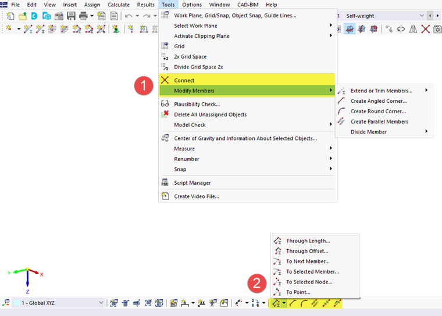This screenshot has width=442, height=316.
Task: Expand Activate Clipping Plane submenu
Action: click(248, 36)
